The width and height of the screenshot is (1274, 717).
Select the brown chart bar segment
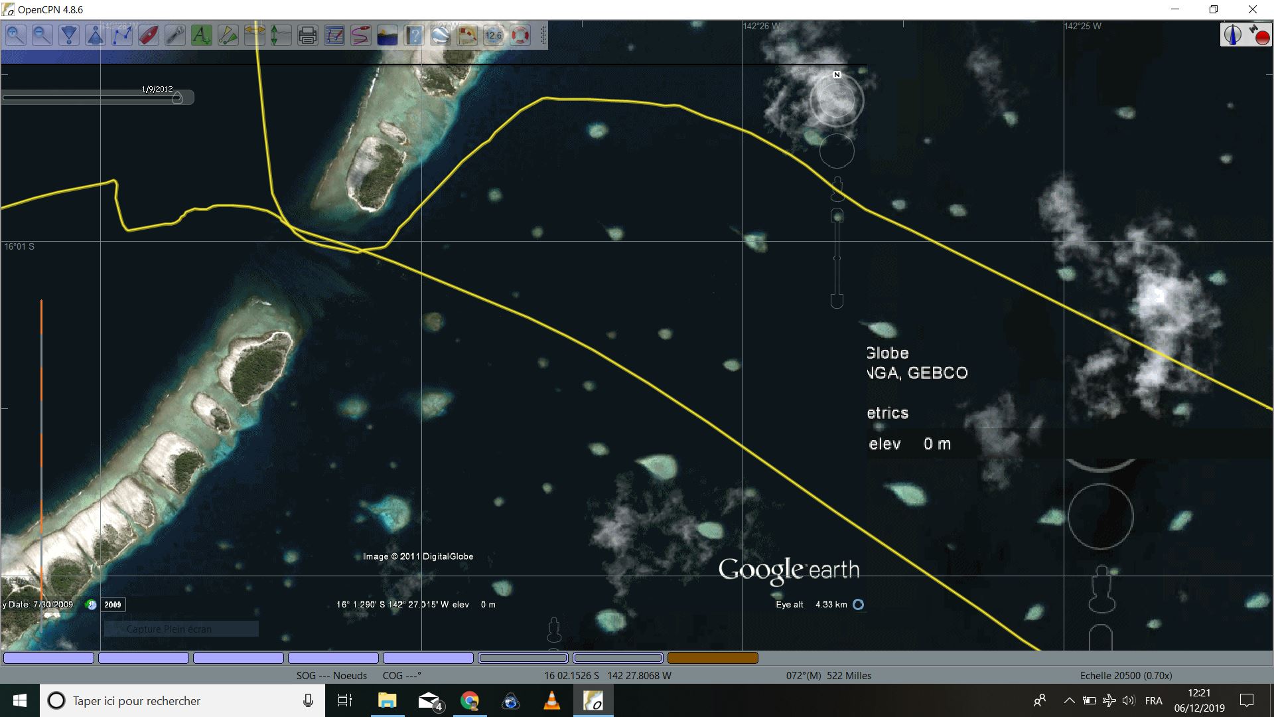(713, 658)
